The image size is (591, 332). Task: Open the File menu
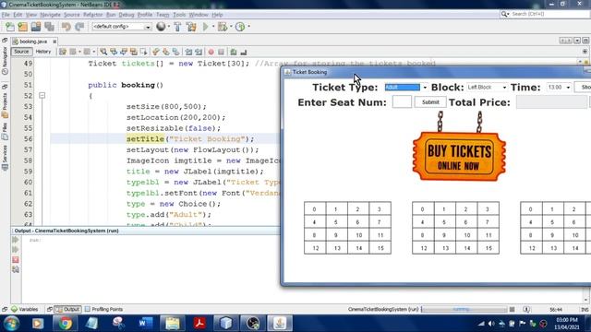6,15
